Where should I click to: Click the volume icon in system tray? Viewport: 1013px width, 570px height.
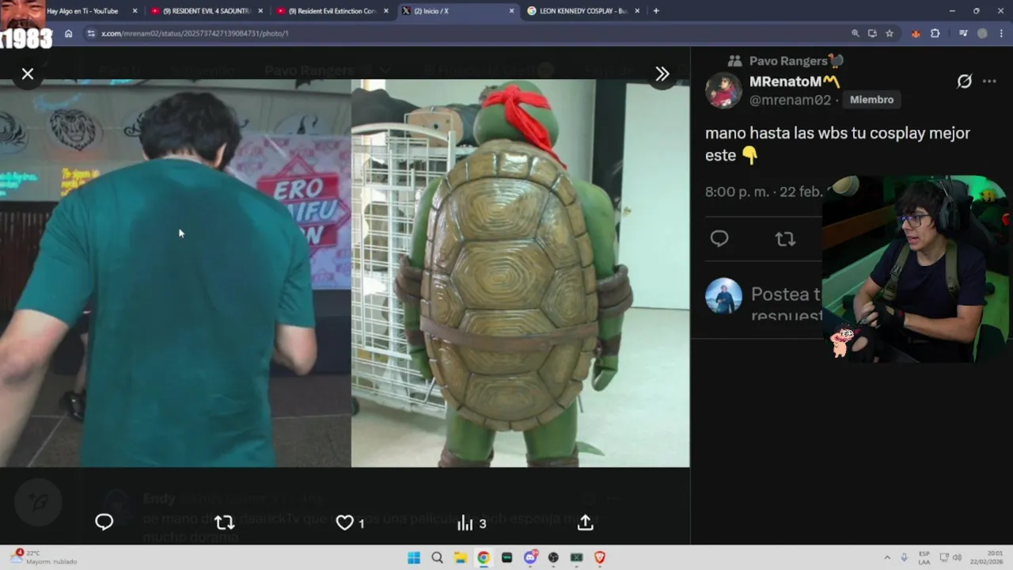958,557
